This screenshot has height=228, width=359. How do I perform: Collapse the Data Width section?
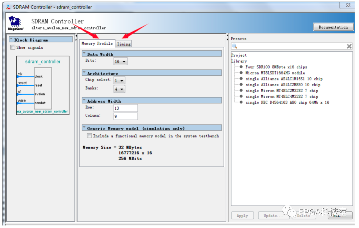[84, 53]
